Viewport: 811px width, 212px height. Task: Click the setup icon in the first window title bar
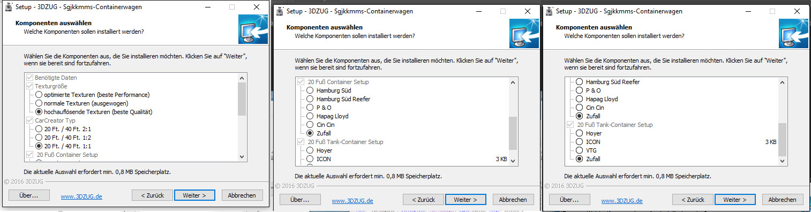(x=8, y=7)
